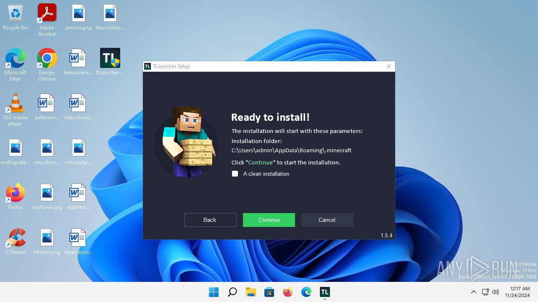Select the lotexchang Word document icon

[x=78, y=107]
